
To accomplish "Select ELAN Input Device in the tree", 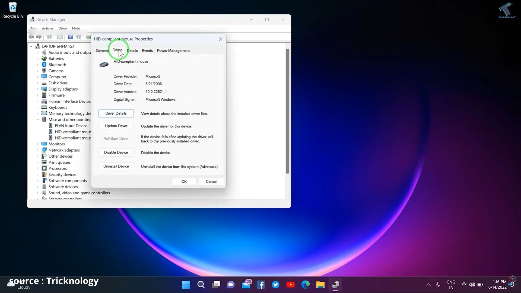I will [x=71, y=126].
